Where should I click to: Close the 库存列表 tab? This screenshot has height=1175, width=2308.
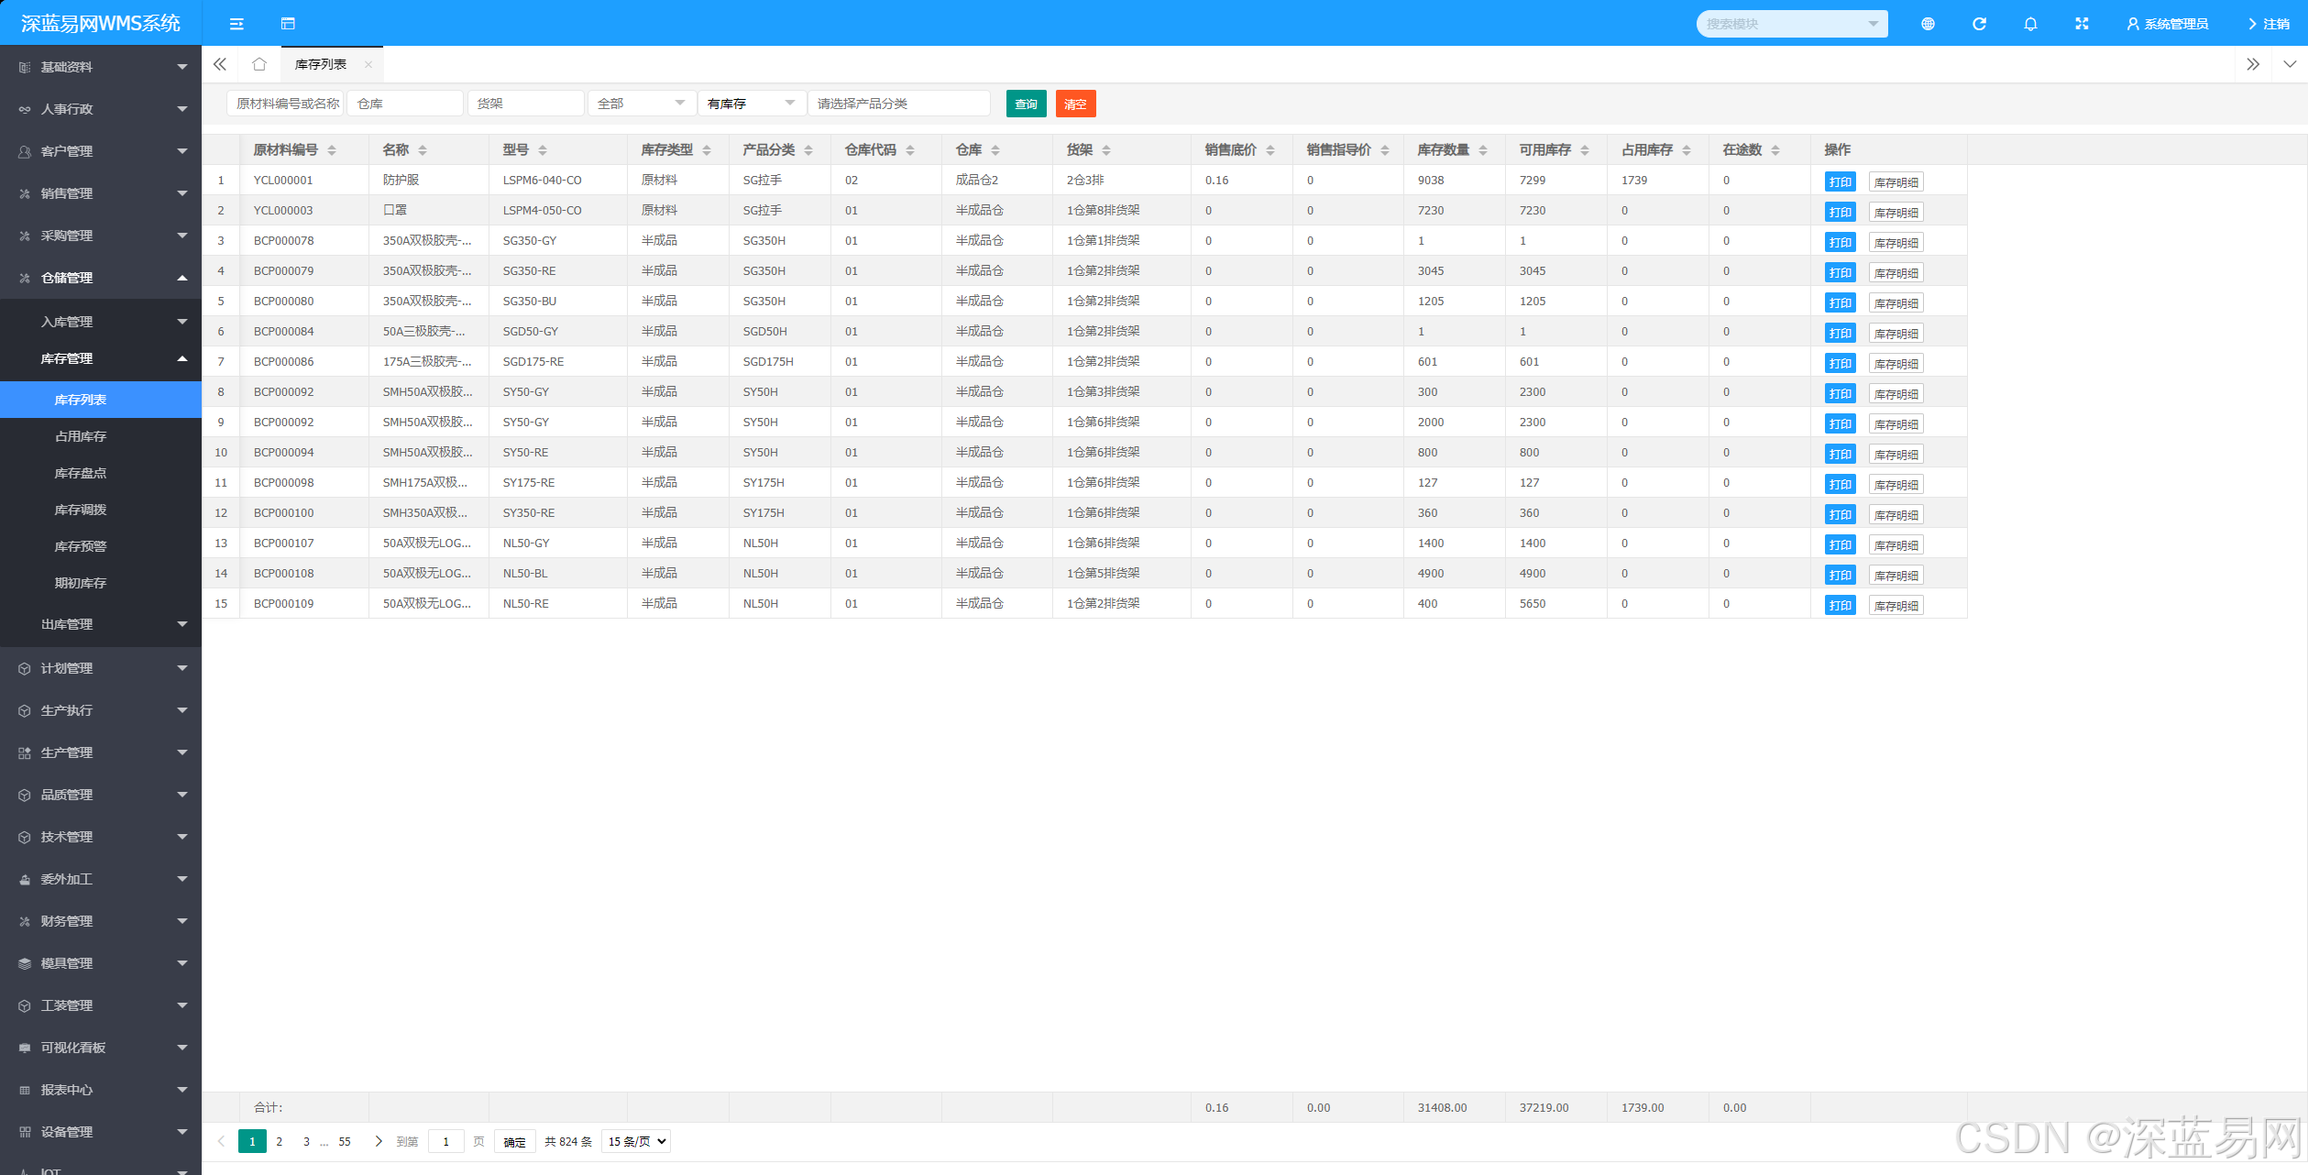tap(368, 64)
